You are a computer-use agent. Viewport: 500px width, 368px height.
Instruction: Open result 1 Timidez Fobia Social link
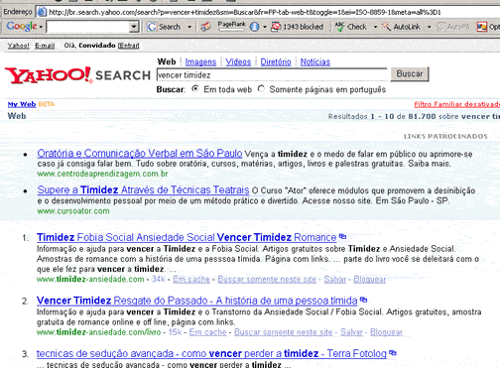187,237
